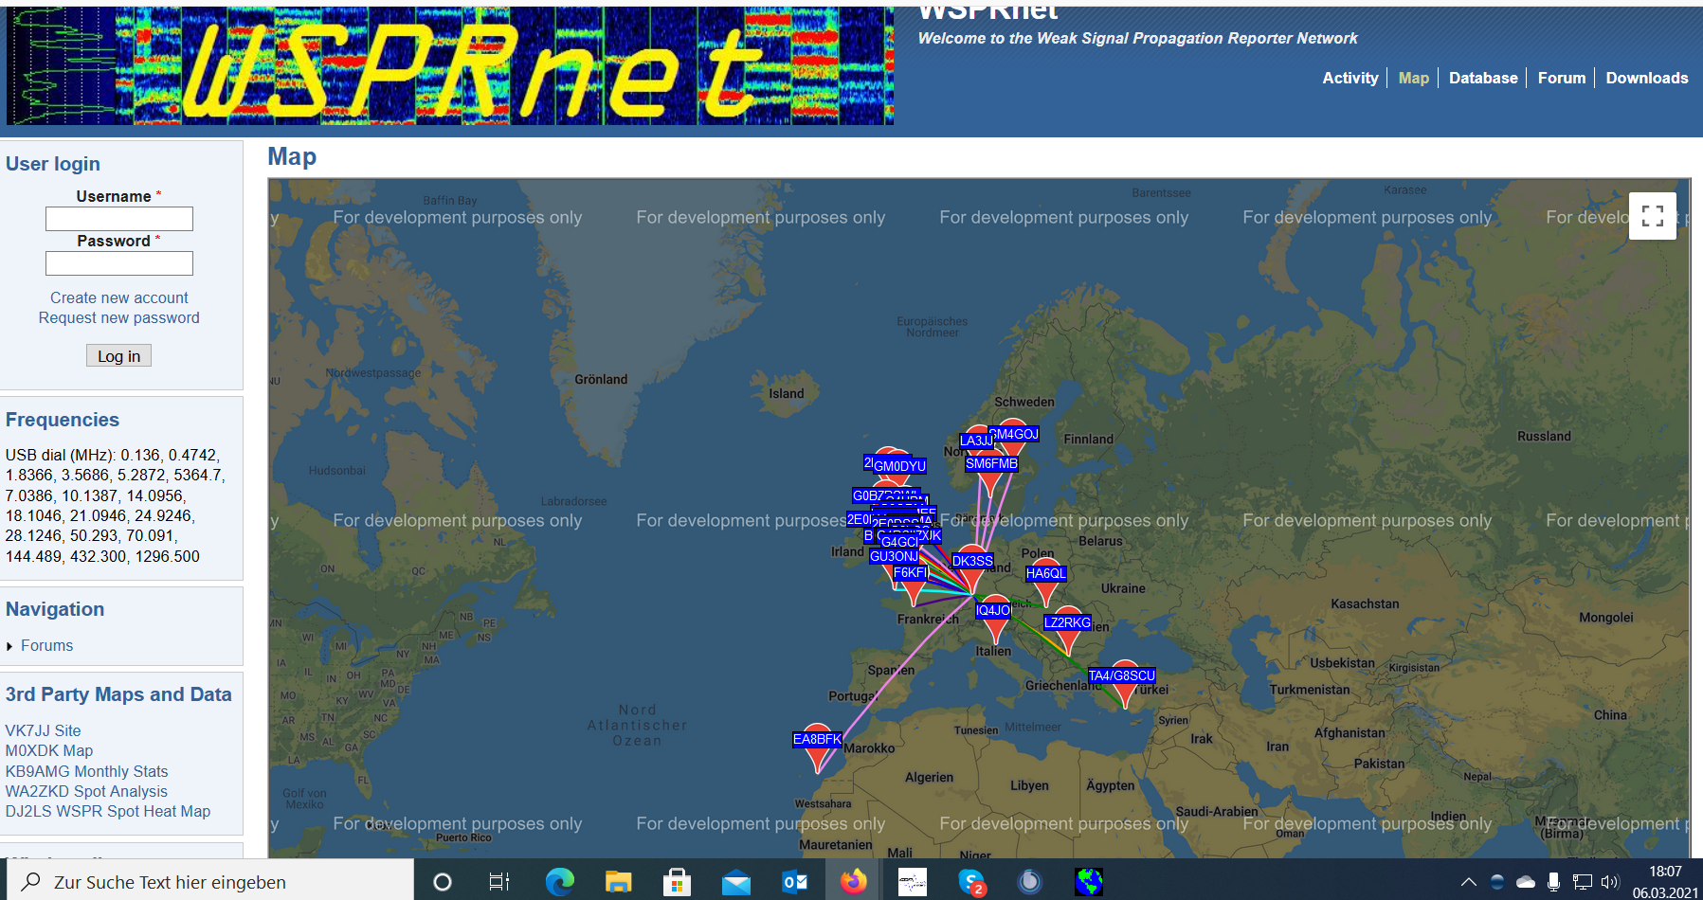Screen dimensions: 1703x900
Task: Open the Forums link in Navigation
Action: [x=46, y=645]
